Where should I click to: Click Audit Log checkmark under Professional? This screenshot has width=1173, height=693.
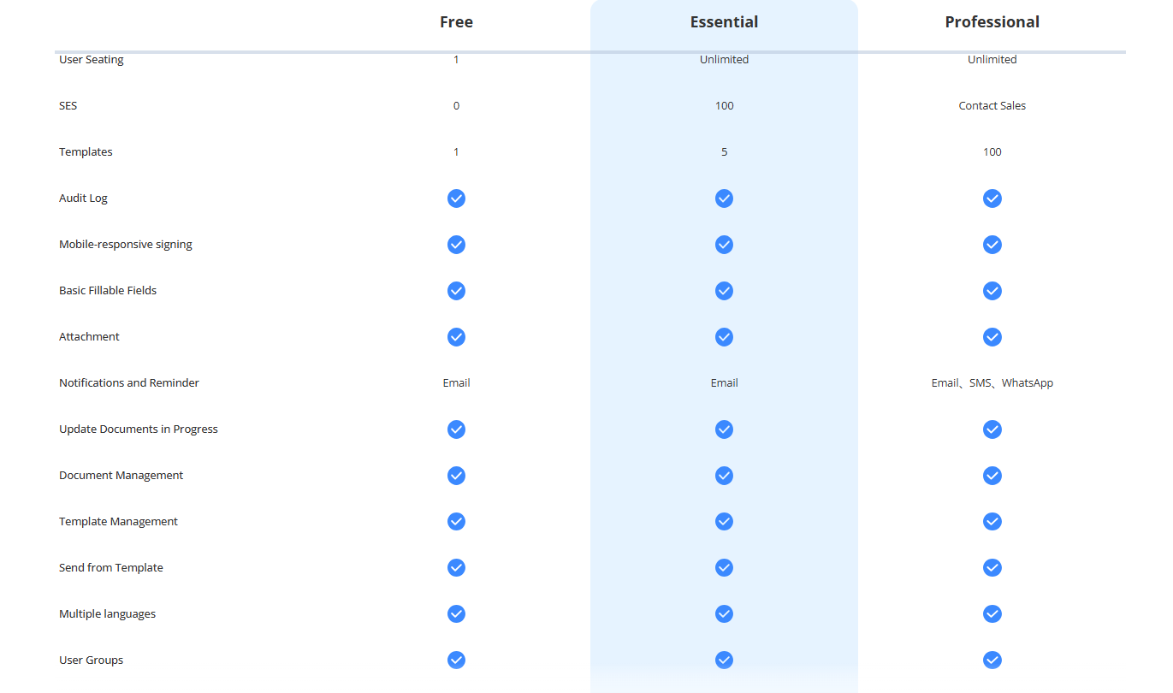click(x=992, y=198)
